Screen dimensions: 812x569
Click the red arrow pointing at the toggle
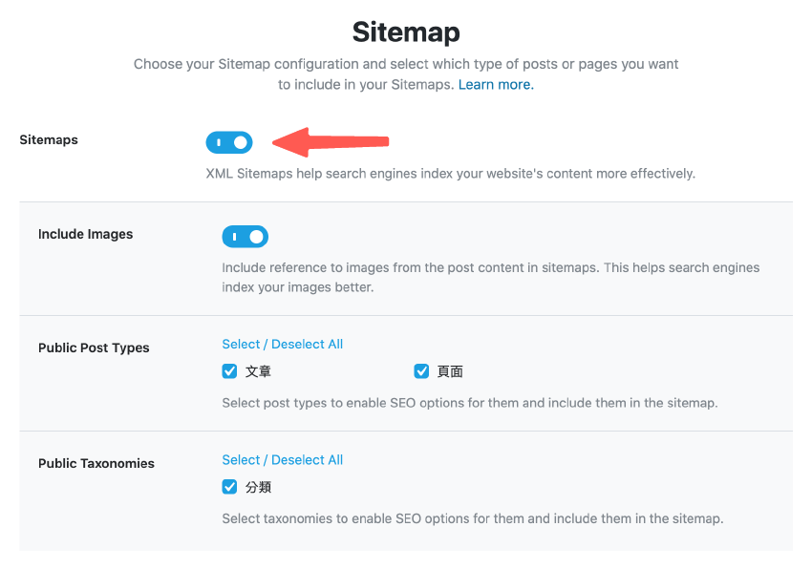330,141
